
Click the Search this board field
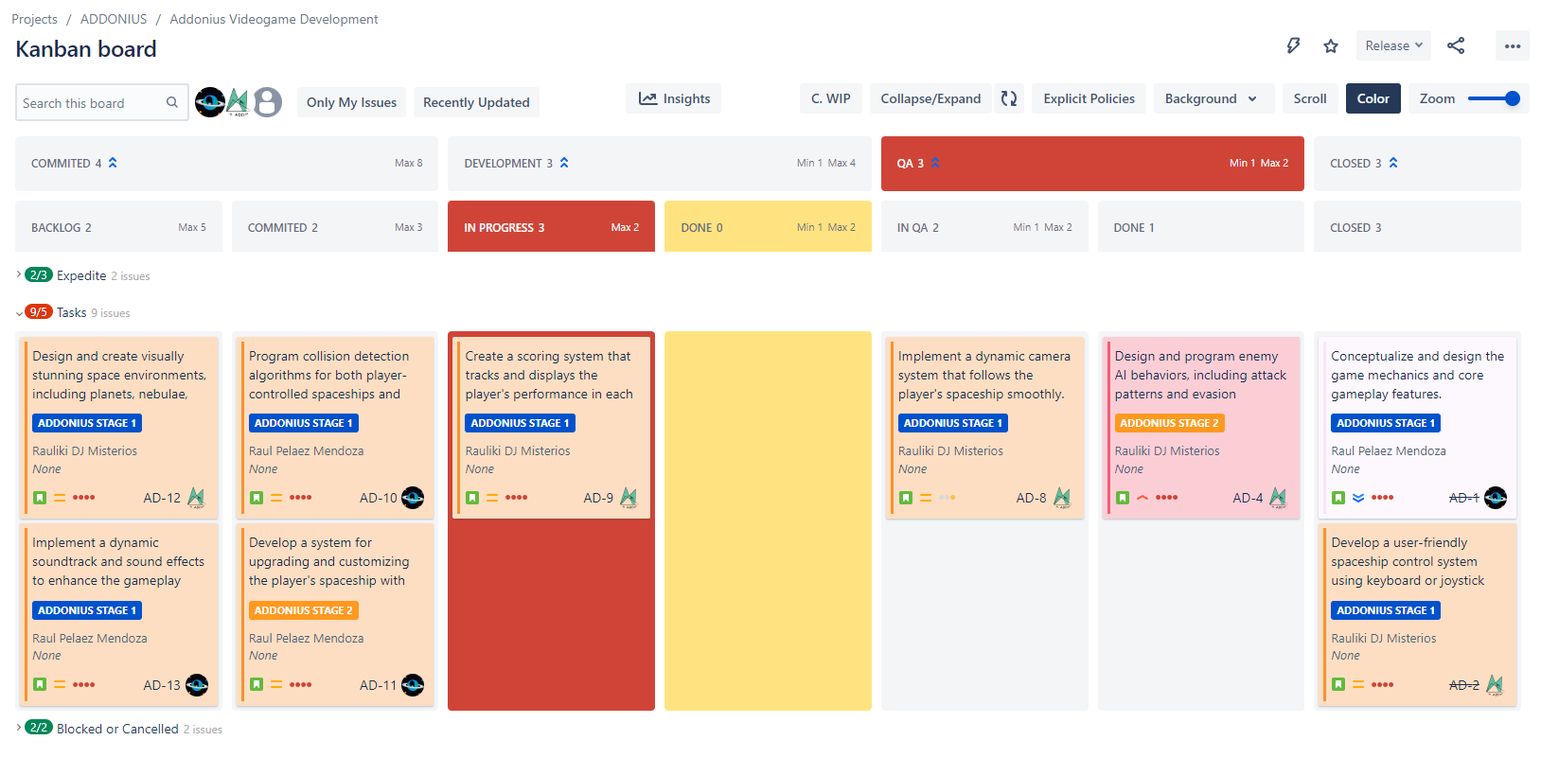[x=90, y=103]
